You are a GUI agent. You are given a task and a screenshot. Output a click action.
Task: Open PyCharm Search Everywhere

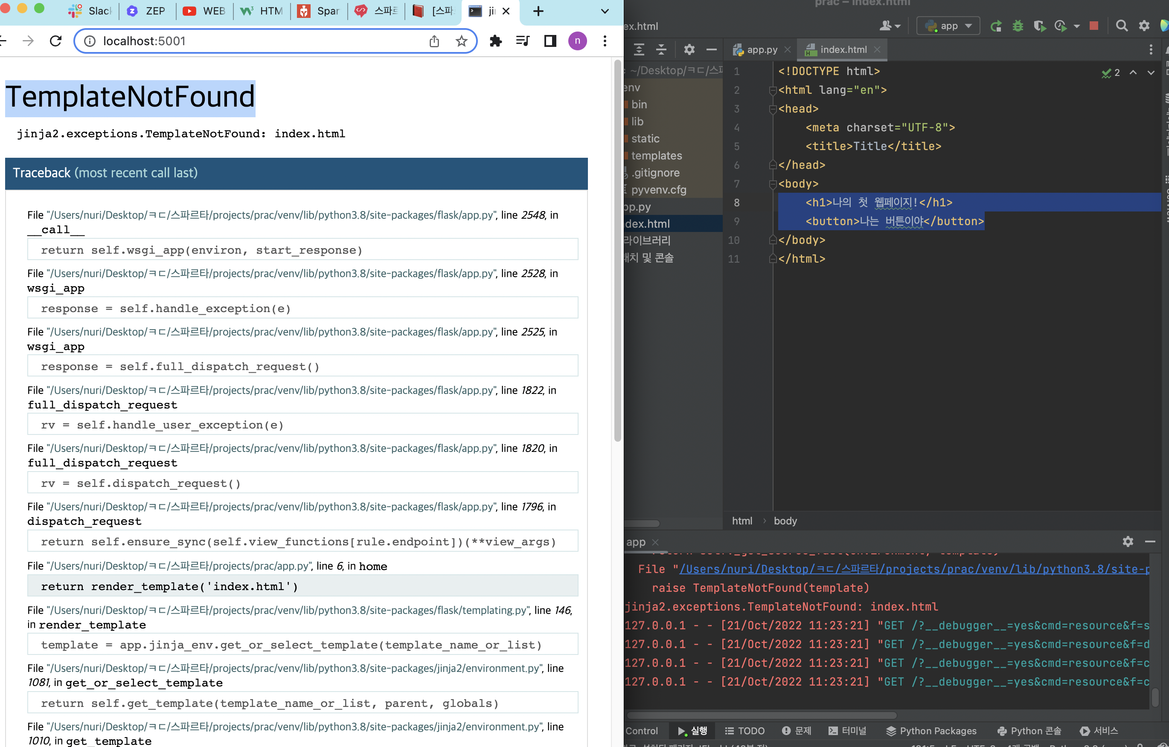click(1121, 26)
